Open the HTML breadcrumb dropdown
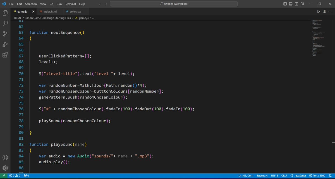 coord(17,18)
